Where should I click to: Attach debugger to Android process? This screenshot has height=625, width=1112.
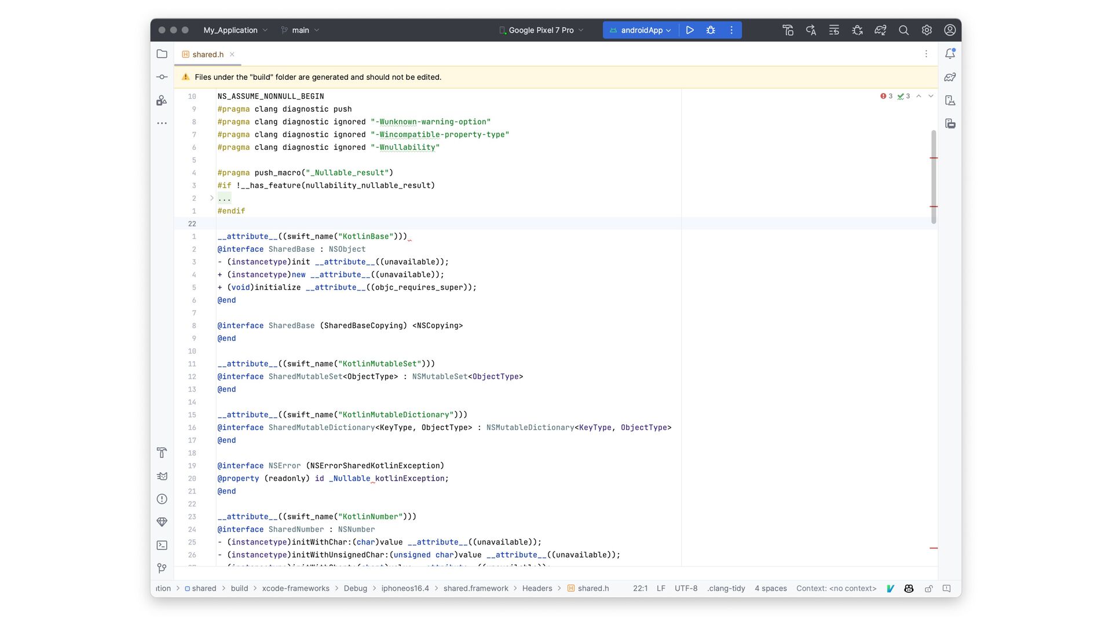click(857, 30)
